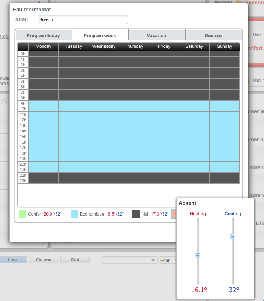
Task: Click the thermostat Name field containing Bureau
Action: (83, 20)
